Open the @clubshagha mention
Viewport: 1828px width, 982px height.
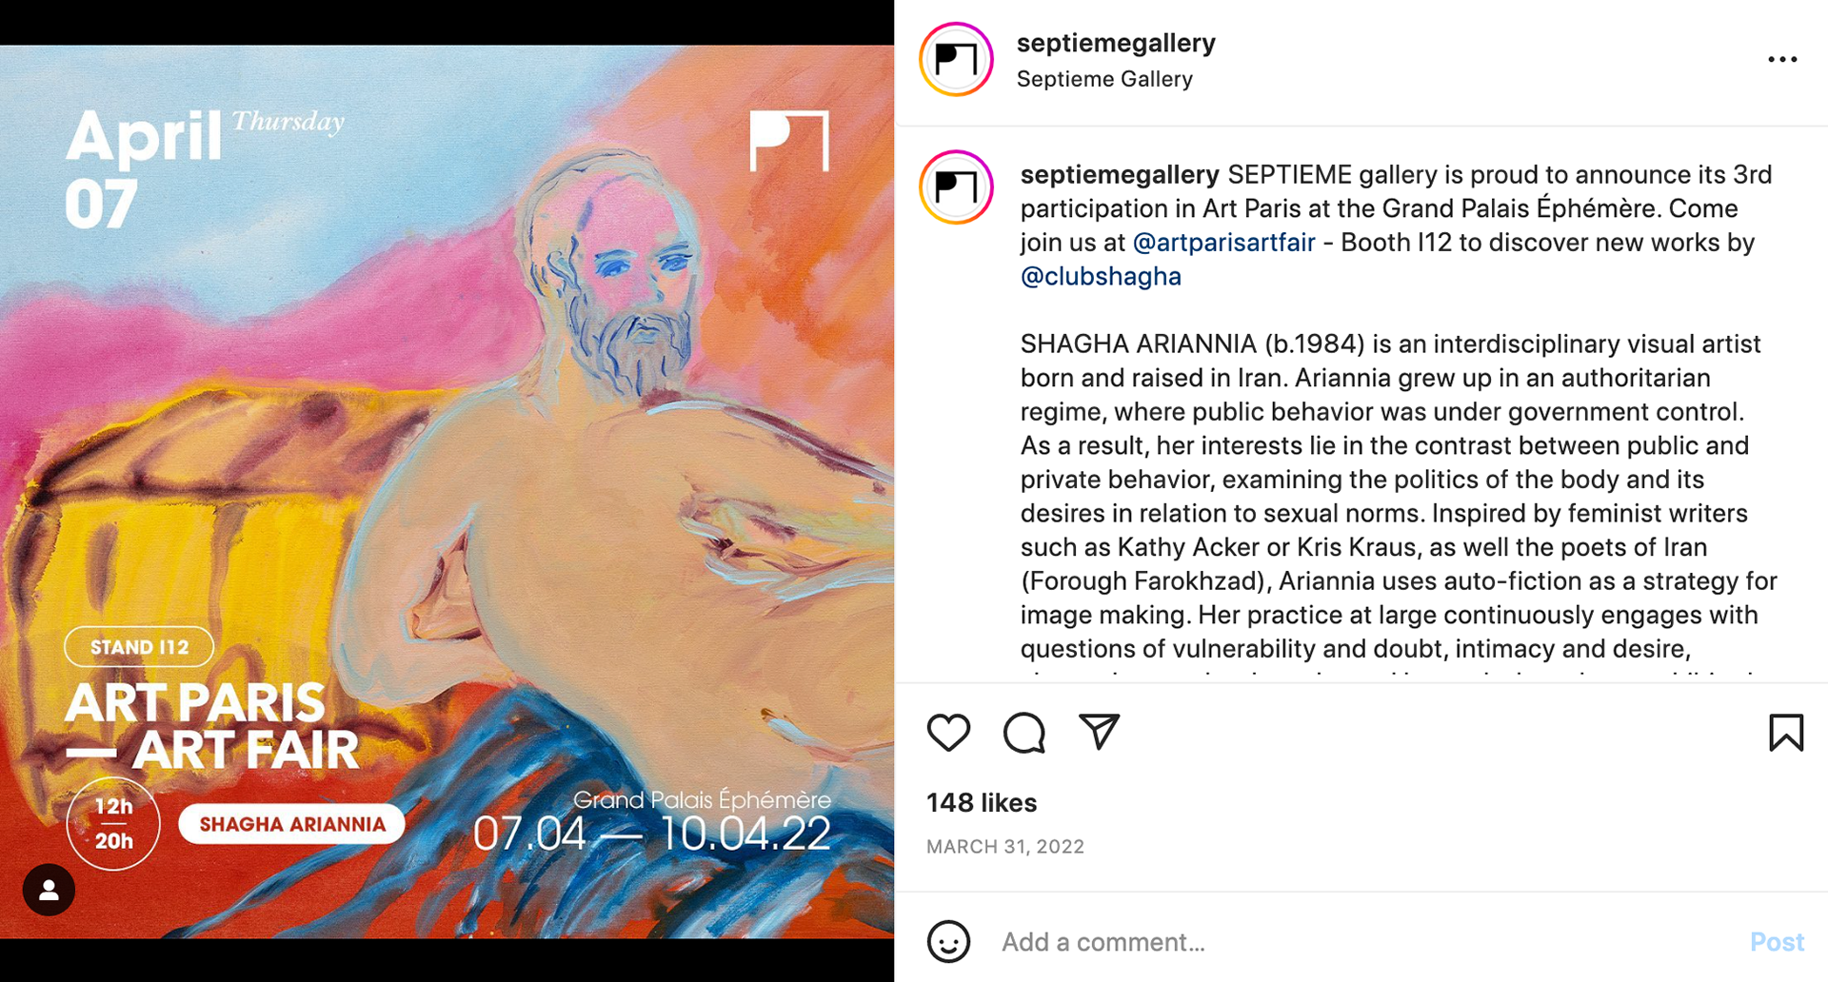click(x=1101, y=276)
